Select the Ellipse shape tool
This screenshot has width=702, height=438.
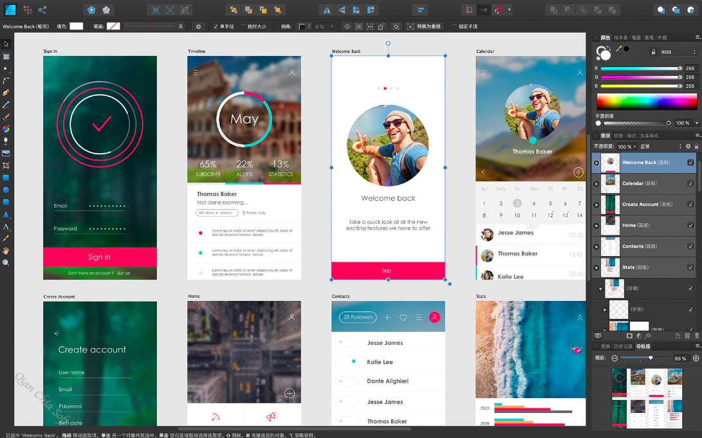click(6, 190)
